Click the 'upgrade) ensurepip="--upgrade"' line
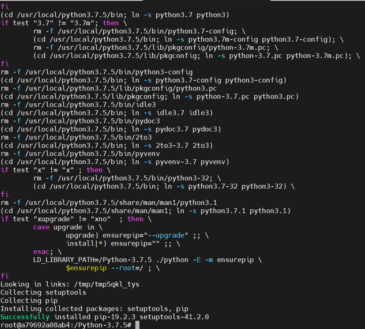Viewport: 365px width, 329px height. 137,235
